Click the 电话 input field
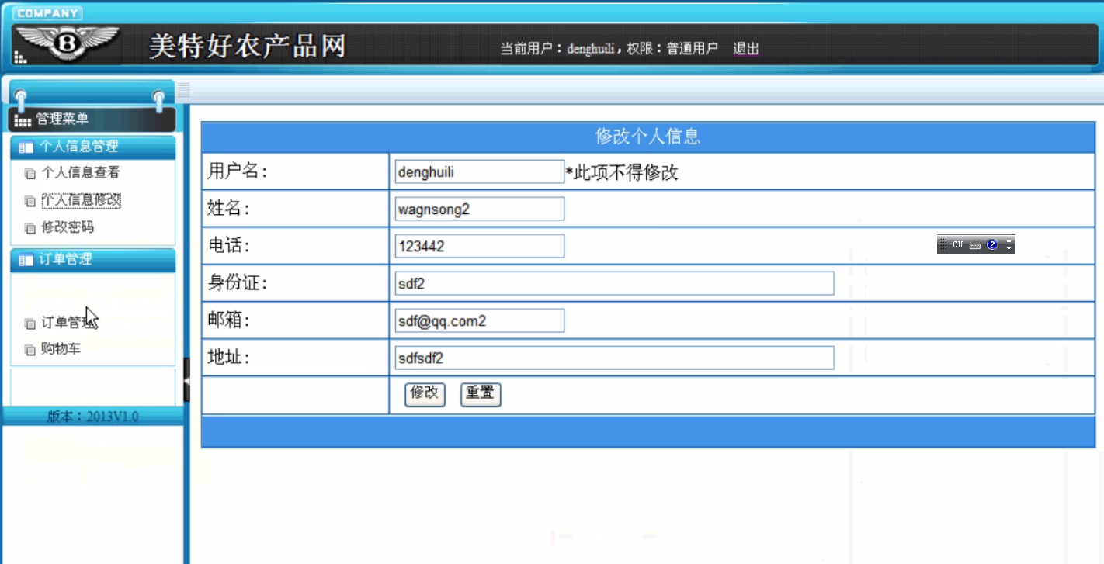 click(x=479, y=247)
